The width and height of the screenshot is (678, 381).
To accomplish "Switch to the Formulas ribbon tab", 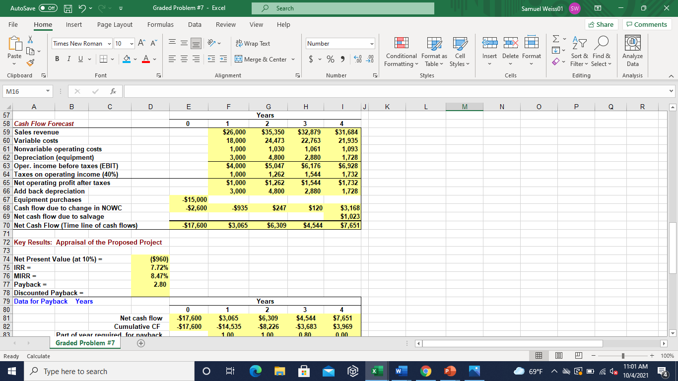I will (x=160, y=24).
